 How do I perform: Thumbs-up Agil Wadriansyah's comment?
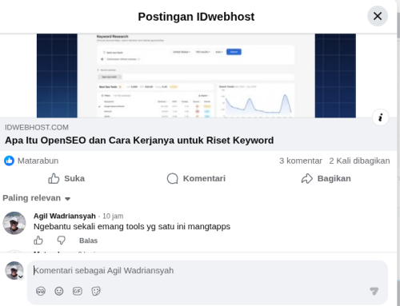[38, 240]
